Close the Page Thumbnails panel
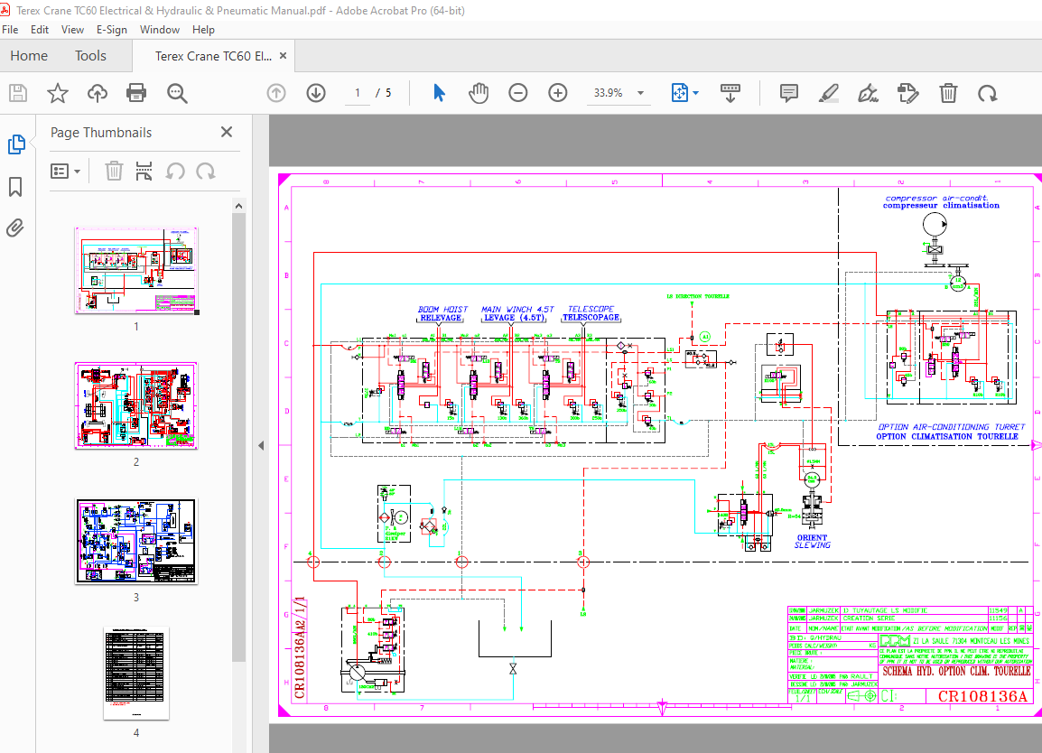Viewport: 1042px width, 753px height. pyautogui.click(x=227, y=132)
